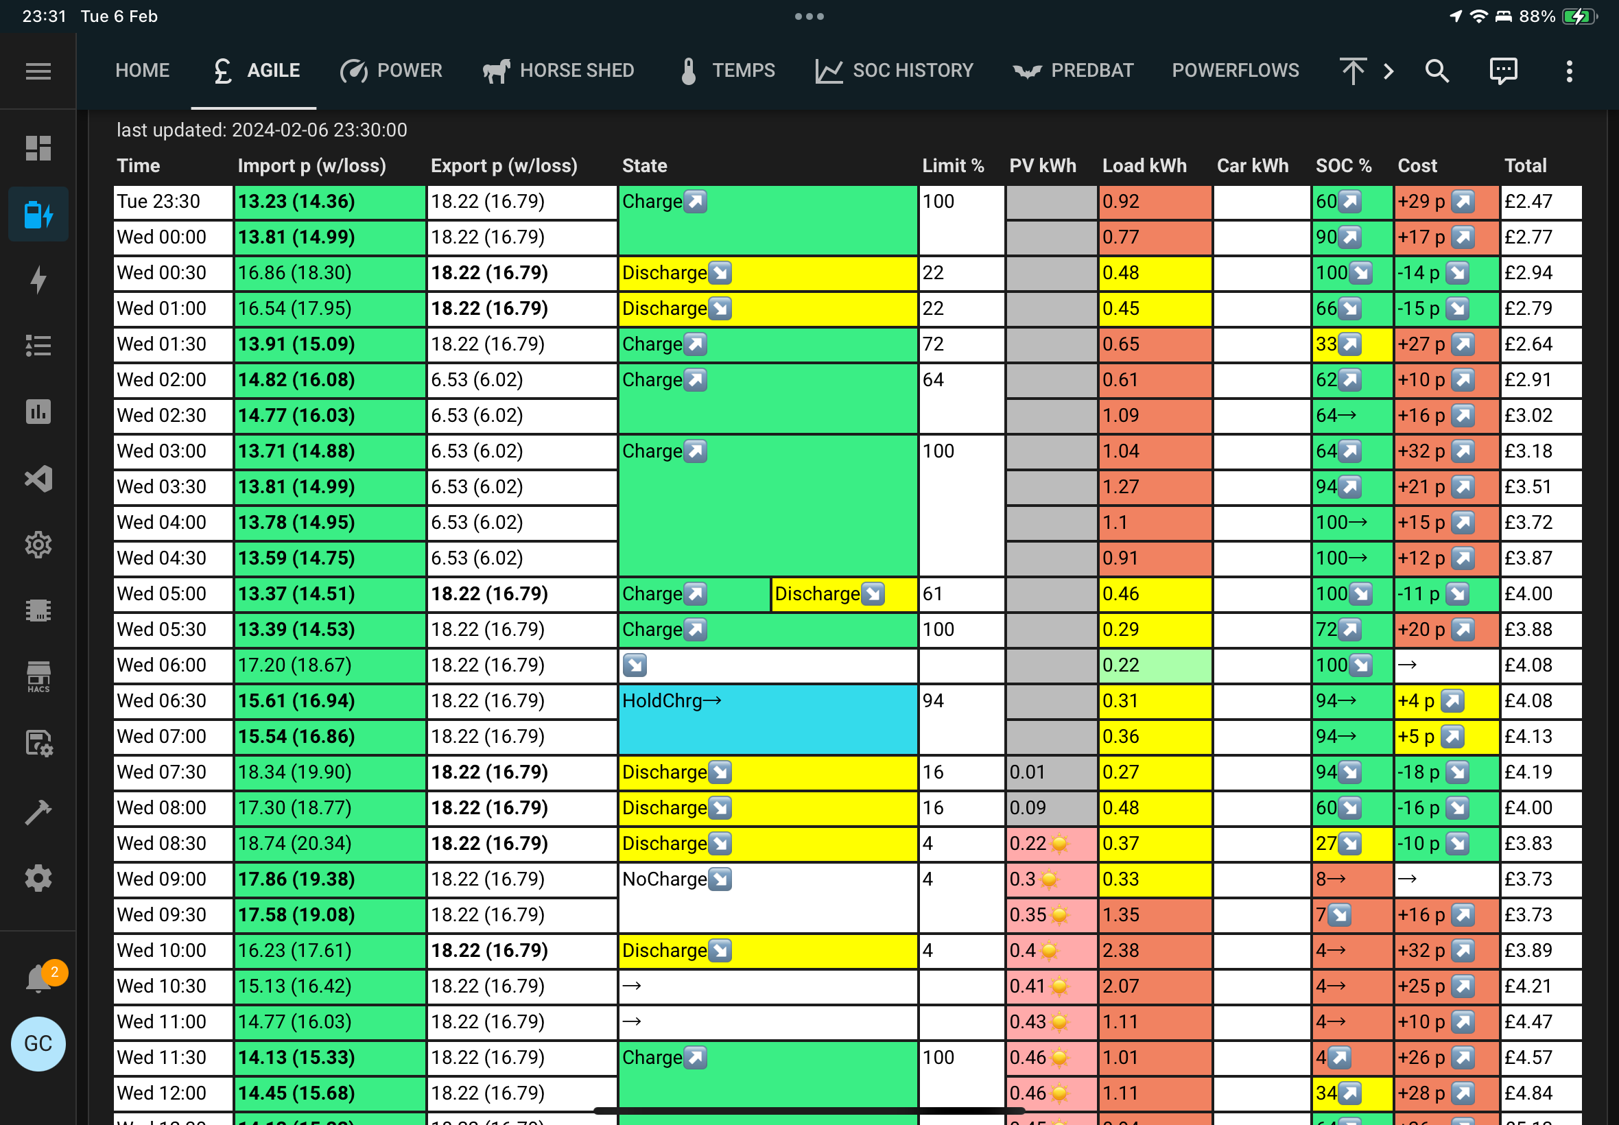Select the POWERFLOWS tab
Image resolution: width=1619 pixels, height=1125 pixels.
click(x=1235, y=71)
